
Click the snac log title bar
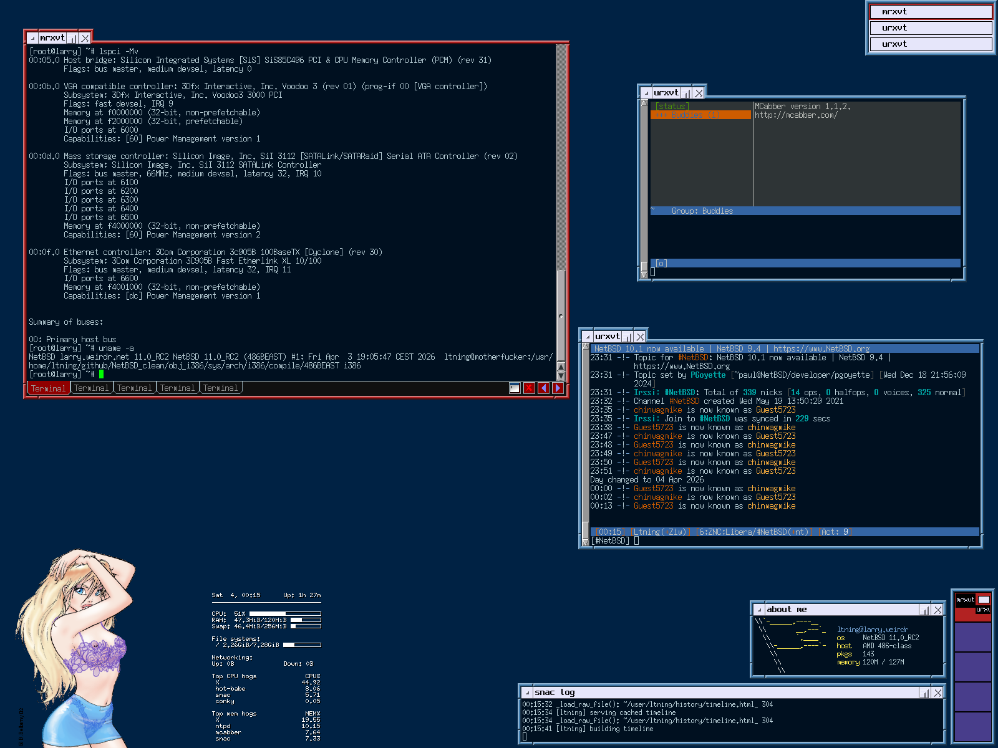point(726,693)
